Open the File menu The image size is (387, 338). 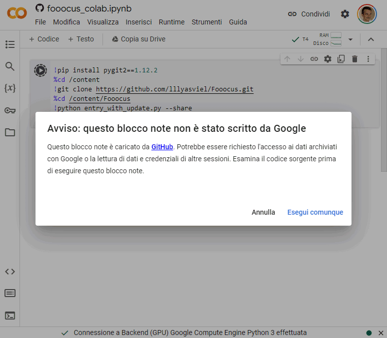(x=40, y=22)
